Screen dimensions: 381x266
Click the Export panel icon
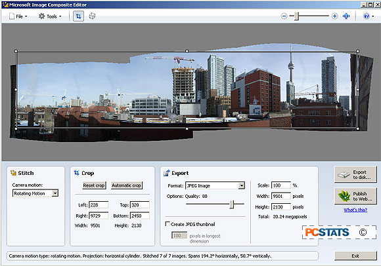point(166,173)
